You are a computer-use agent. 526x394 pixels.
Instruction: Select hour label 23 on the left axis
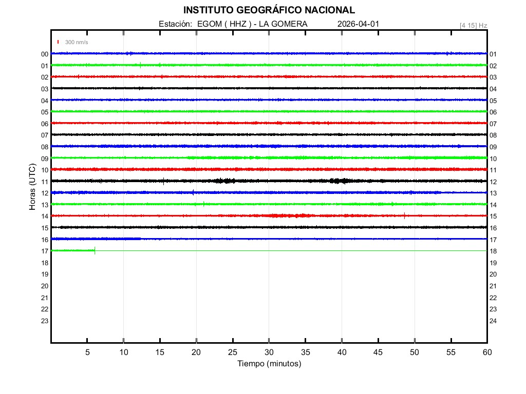pyautogui.click(x=45, y=321)
